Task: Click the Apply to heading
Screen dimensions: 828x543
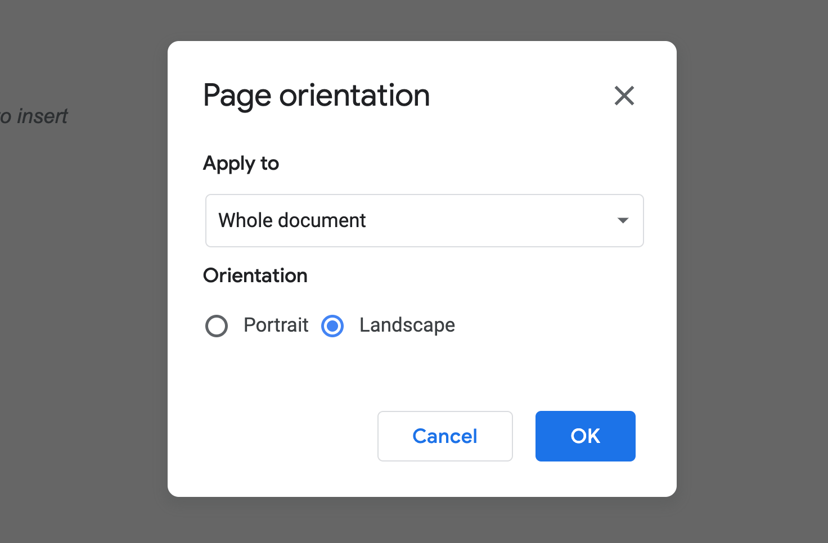Action: coord(241,164)
